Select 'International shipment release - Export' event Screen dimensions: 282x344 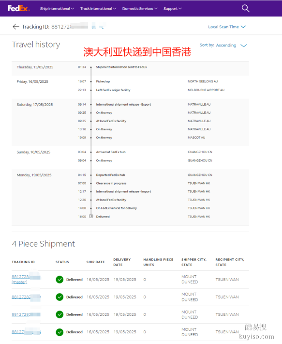(123, 105)
